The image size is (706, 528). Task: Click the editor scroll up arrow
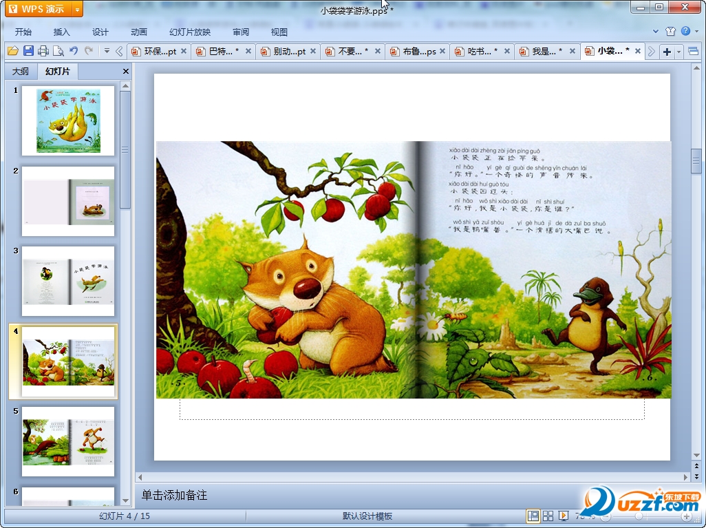click(696, 68)
